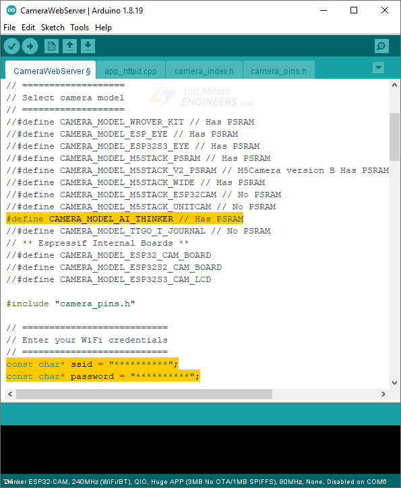Click the vertical scrollbar down arrow
Screen dimensions: 401x488
pyautogui.click(x=394, y=383)
